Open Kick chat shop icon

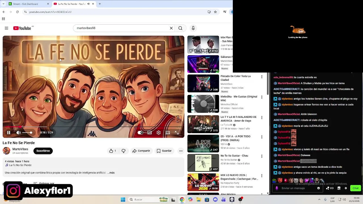339,188
